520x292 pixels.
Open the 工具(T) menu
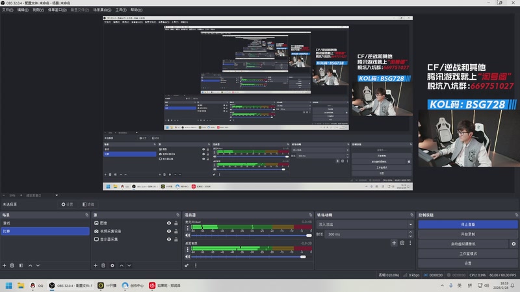(121, 10)
